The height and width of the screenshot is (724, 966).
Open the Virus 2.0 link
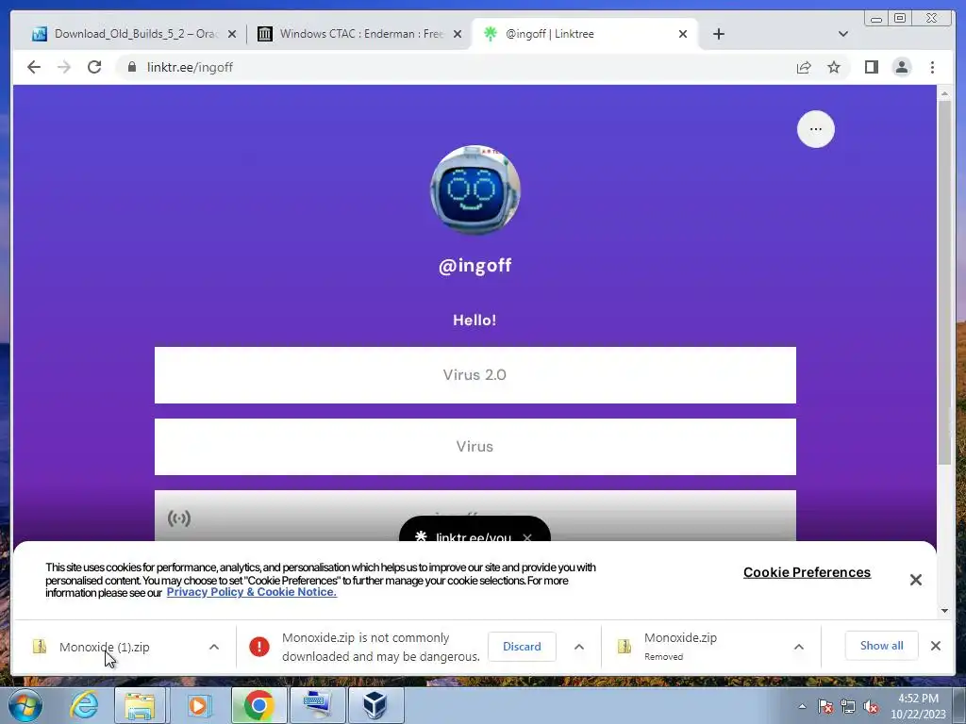pyautogui.click(x=475, y=375)
